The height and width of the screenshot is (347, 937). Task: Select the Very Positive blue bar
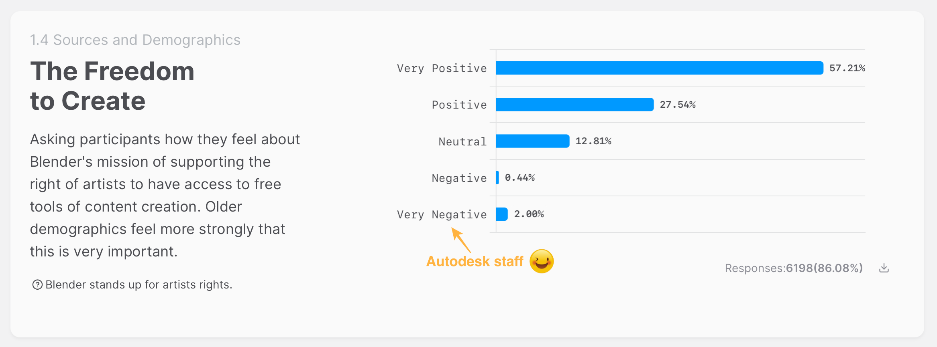(660, 68)
